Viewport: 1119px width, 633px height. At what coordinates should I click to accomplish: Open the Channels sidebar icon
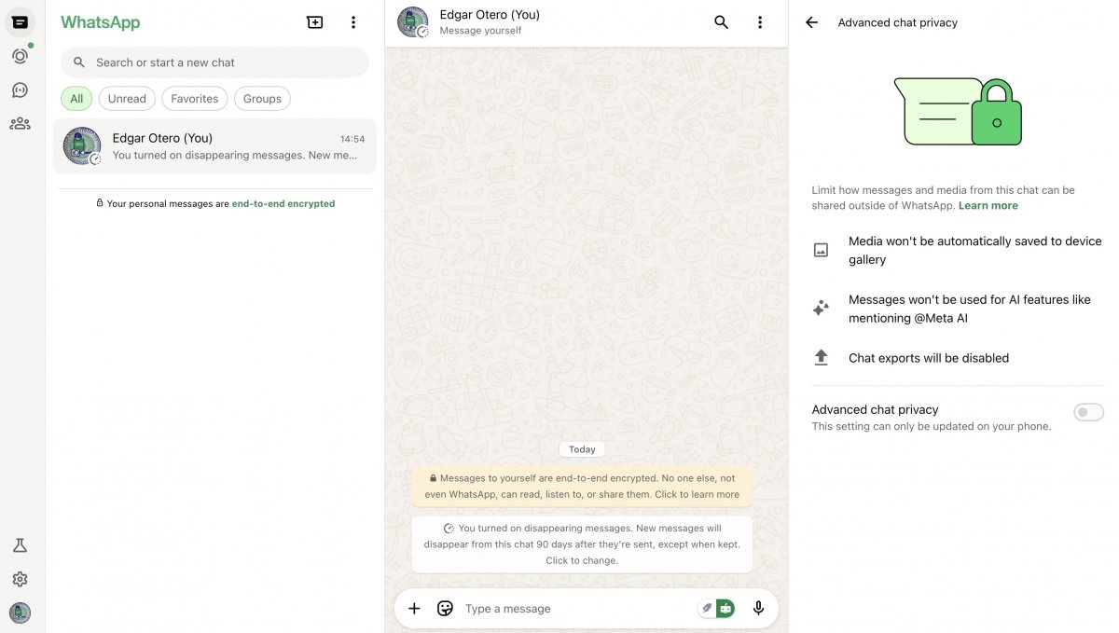click(x=20, y=90)
